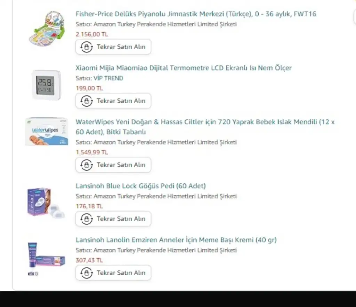Open Lansinoh Blue Lock Göğüs Pedi link
The image size is (356, 307).
click(x=140, y=186)
